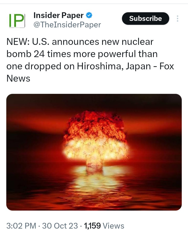Visit the @TheInsiderPaper handle

67,24
